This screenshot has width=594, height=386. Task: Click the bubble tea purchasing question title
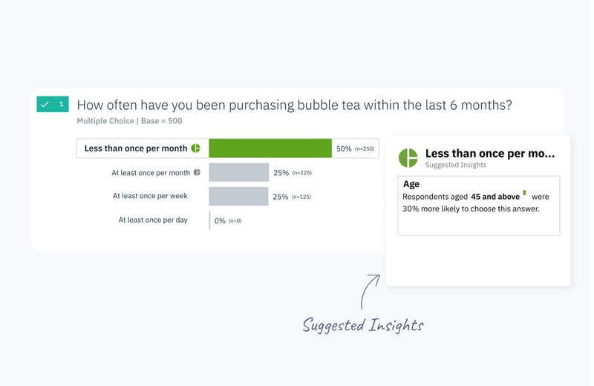click(294, 105)
